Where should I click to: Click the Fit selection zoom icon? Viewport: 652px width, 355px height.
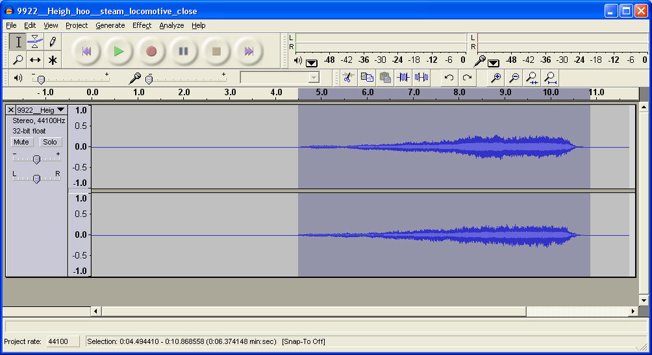(x=532, y=78)
